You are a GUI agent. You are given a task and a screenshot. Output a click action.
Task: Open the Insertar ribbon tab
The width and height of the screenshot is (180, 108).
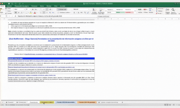[x=9, y=6]
